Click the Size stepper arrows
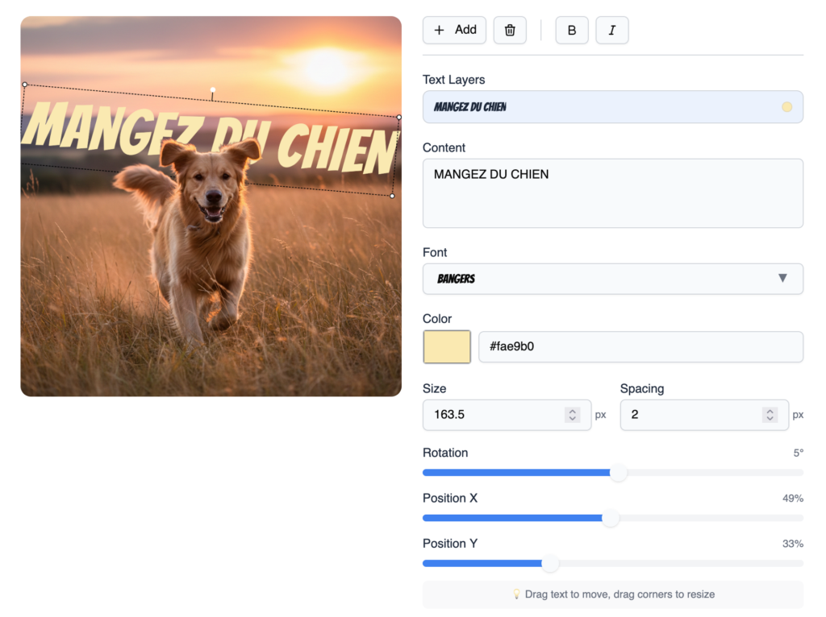Viewport: 826px width, 617px height. coord(572,415)
